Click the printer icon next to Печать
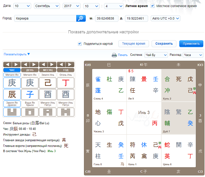The width and height of the screenshot is (205, 177). tap(114, 55)
